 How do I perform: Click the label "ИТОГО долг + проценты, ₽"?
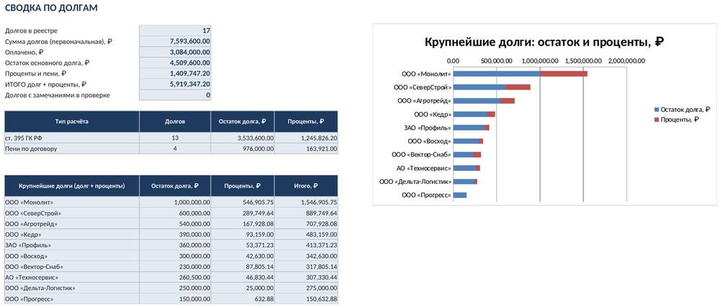point(45,84)
